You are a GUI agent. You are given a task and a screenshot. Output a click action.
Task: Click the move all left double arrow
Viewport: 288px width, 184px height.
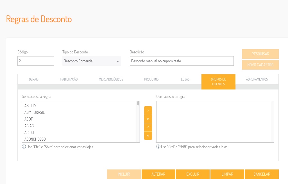pos(148,136)
